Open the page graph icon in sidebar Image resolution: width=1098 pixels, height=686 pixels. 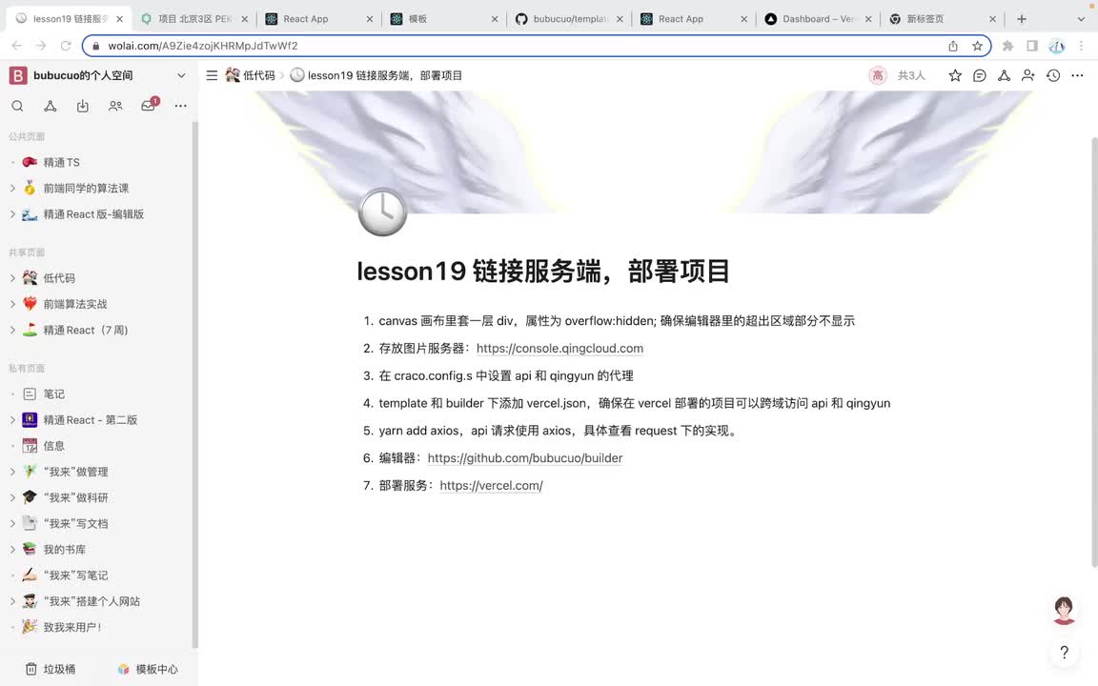tap(51, 106)
